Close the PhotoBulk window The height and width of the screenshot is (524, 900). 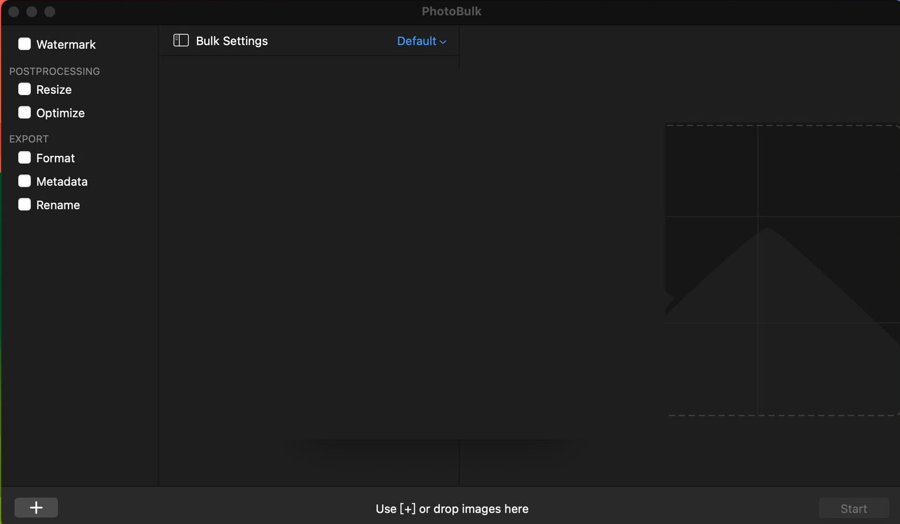coord(14,11)
